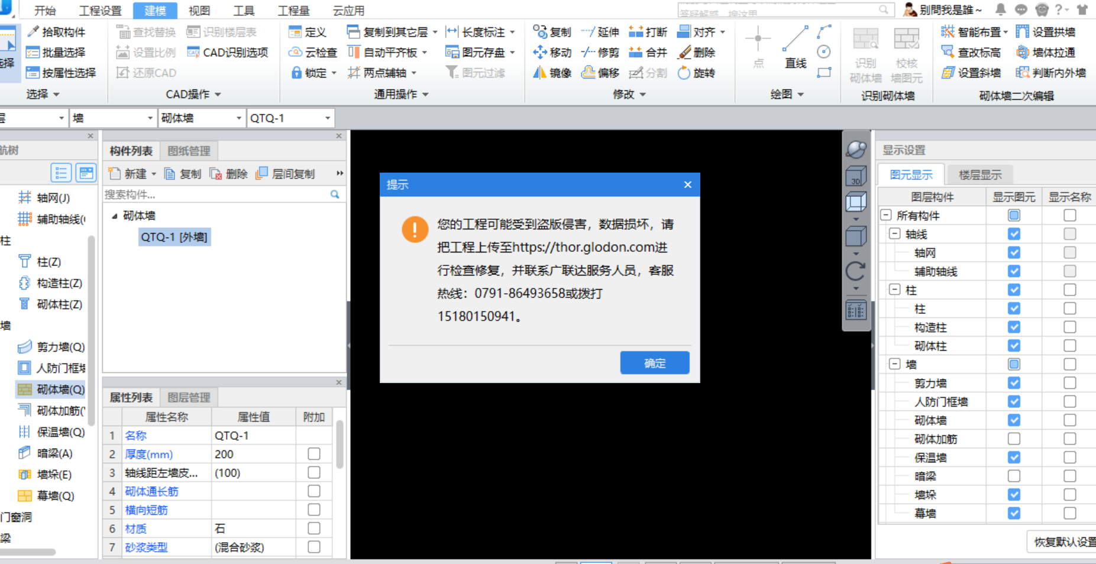Switch to the 图纸管理 tab
The height and width of the screenshot is (564, 1096).
189,151
